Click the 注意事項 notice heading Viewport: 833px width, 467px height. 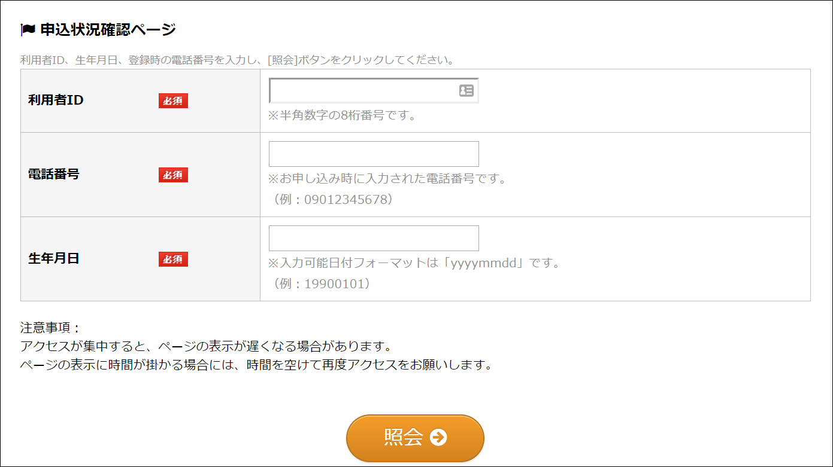pos(50,328)
